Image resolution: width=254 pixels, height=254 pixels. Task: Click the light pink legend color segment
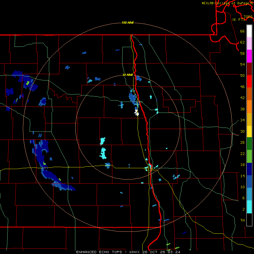click(249, 43)
